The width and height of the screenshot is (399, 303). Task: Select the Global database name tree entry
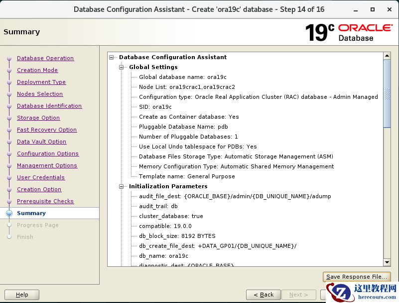pyautogui.click(x=182, y=77)
